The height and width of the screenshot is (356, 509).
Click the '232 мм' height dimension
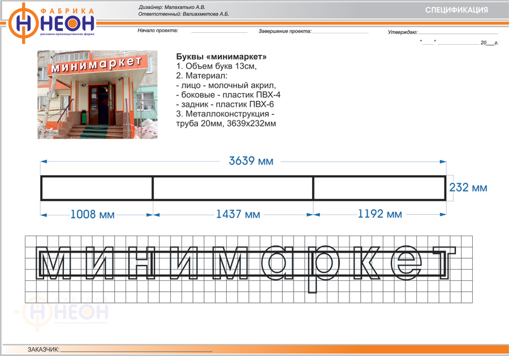[468, 188]
